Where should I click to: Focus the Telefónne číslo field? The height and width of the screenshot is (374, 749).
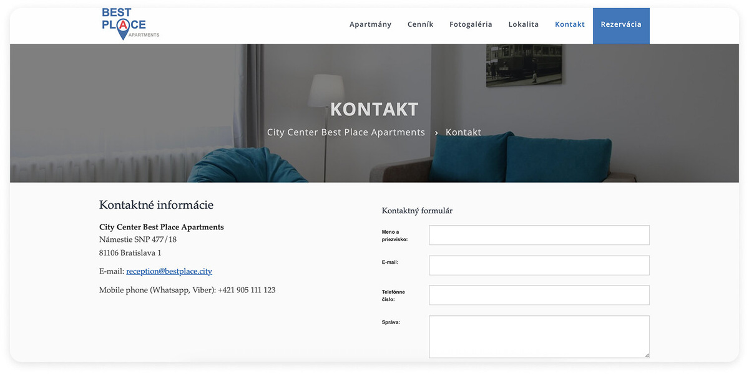(539, 295)
